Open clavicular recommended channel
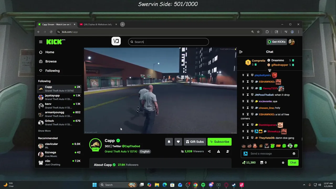Screen dimensions: 336x189 click(59, 146)
